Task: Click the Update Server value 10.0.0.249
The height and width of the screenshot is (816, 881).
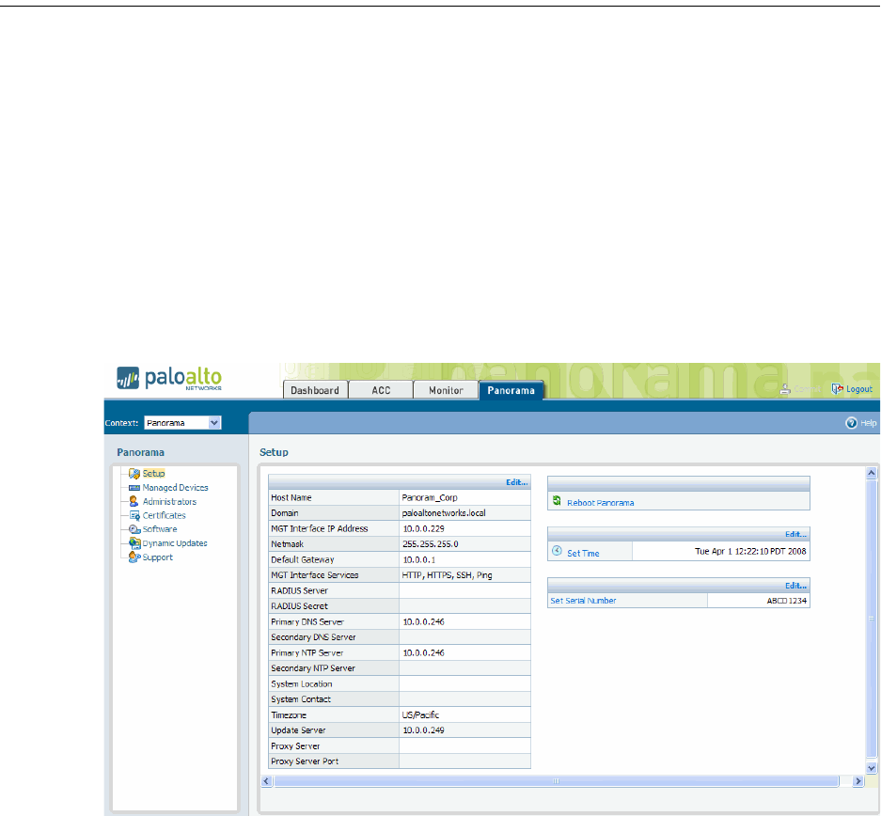Action: (424, 730)
